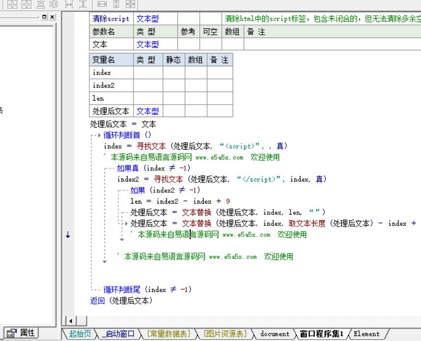Click the 循环判断首 () statement
This screenshot has width=421, height=341.
point(127,135)
